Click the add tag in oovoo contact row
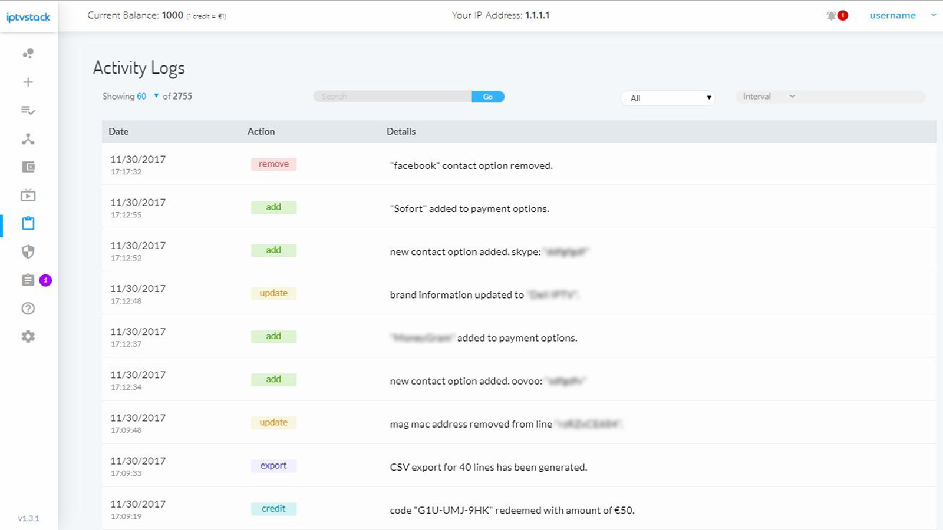943x530 pixels. point(273,380)
